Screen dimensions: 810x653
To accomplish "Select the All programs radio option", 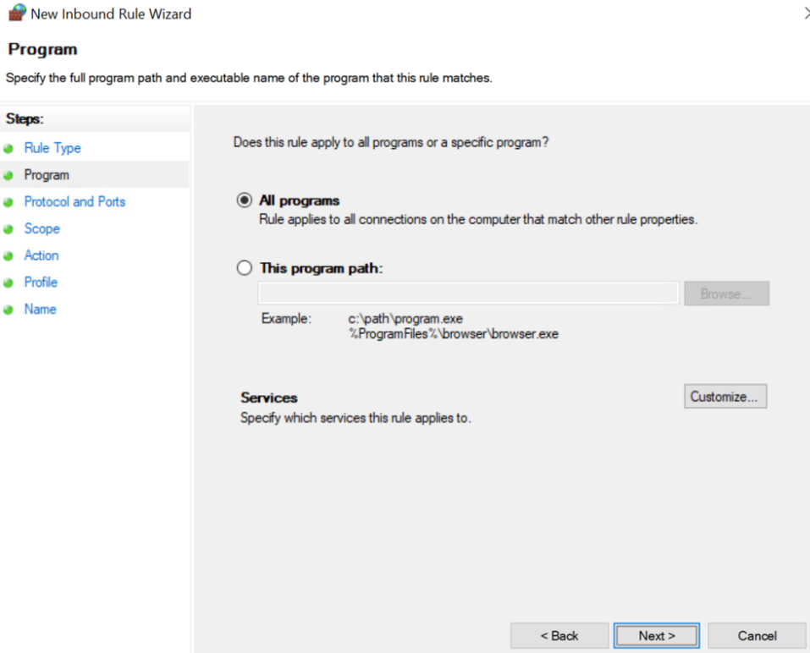I will [x=245, y=200].
